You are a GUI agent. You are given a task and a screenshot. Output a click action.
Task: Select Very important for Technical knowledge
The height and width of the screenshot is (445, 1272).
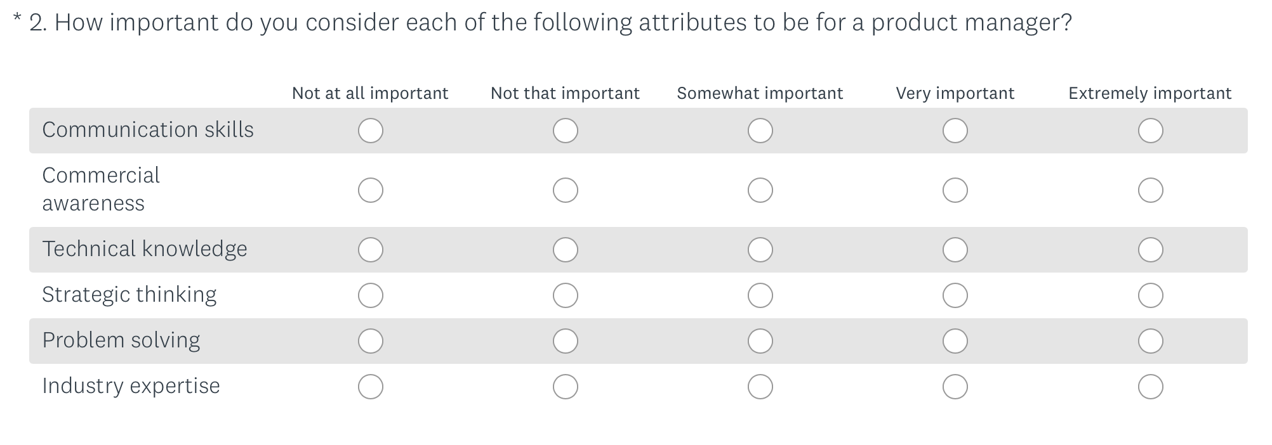(955, 250)
